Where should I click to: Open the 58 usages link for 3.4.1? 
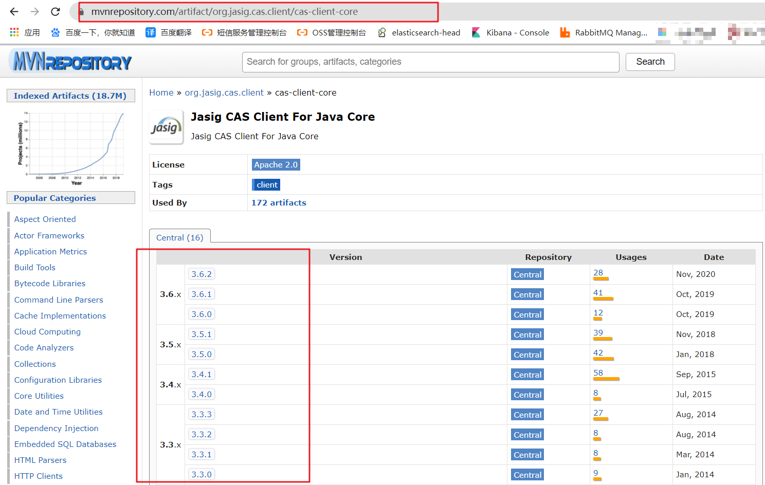pos(598,372)
